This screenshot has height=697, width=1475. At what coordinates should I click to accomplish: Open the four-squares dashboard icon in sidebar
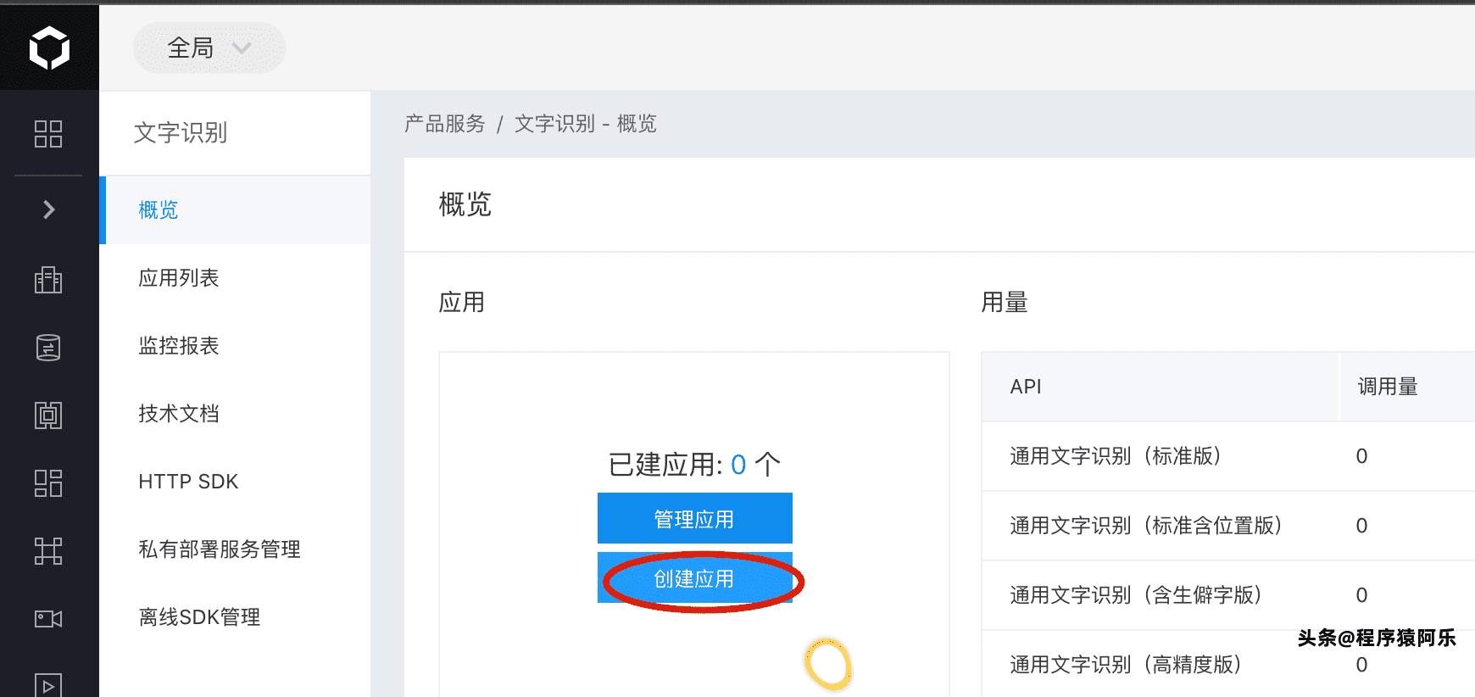click(48, 134)
